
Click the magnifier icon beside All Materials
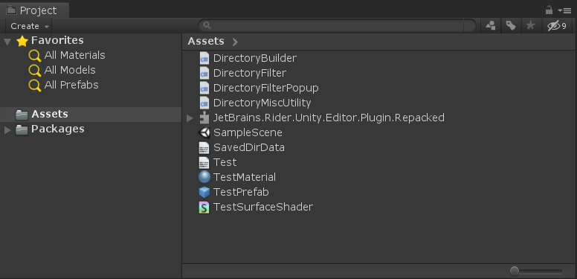tap(35, 56)
